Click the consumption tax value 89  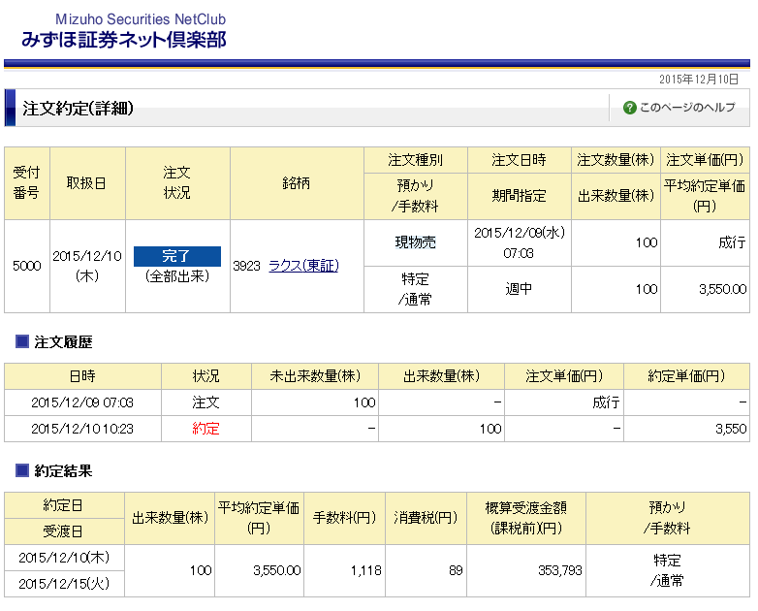456,571
